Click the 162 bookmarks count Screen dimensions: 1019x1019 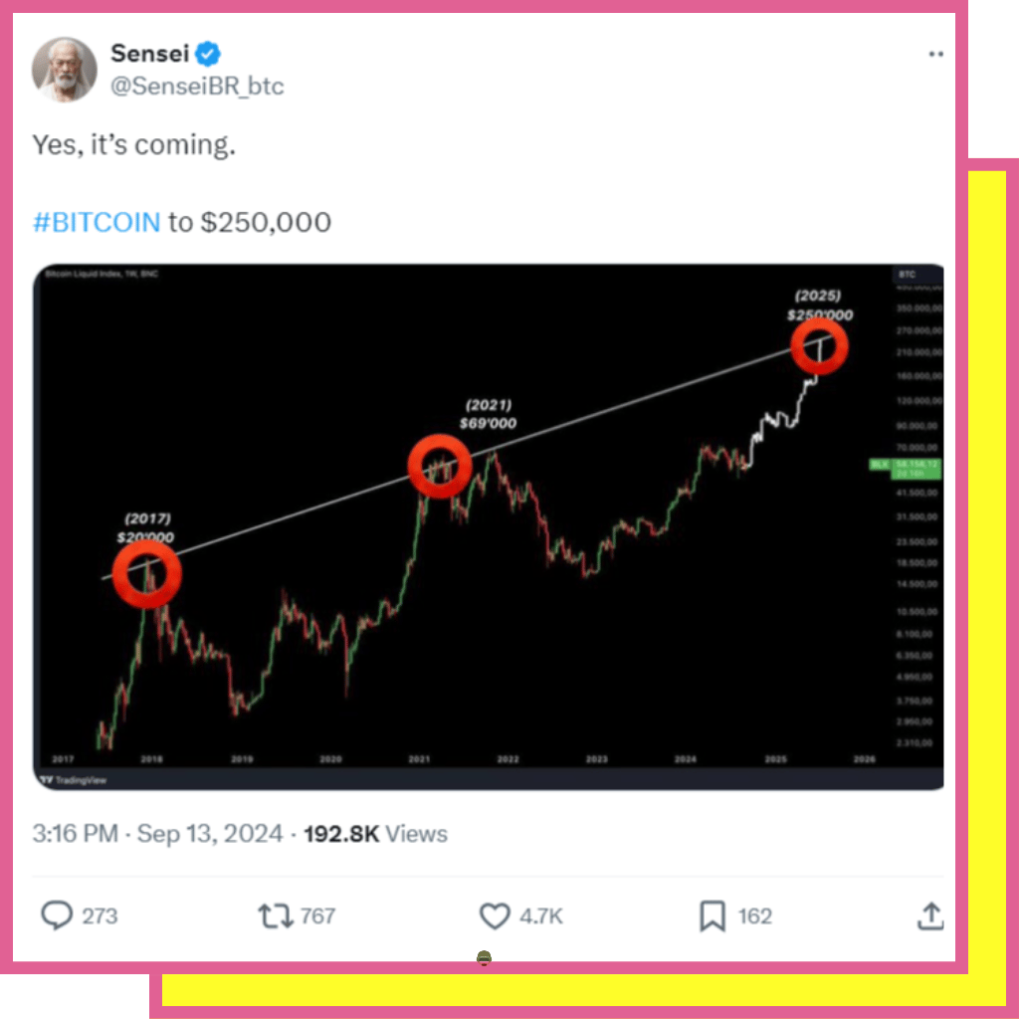pyautogui.click(x=755, y=917)
